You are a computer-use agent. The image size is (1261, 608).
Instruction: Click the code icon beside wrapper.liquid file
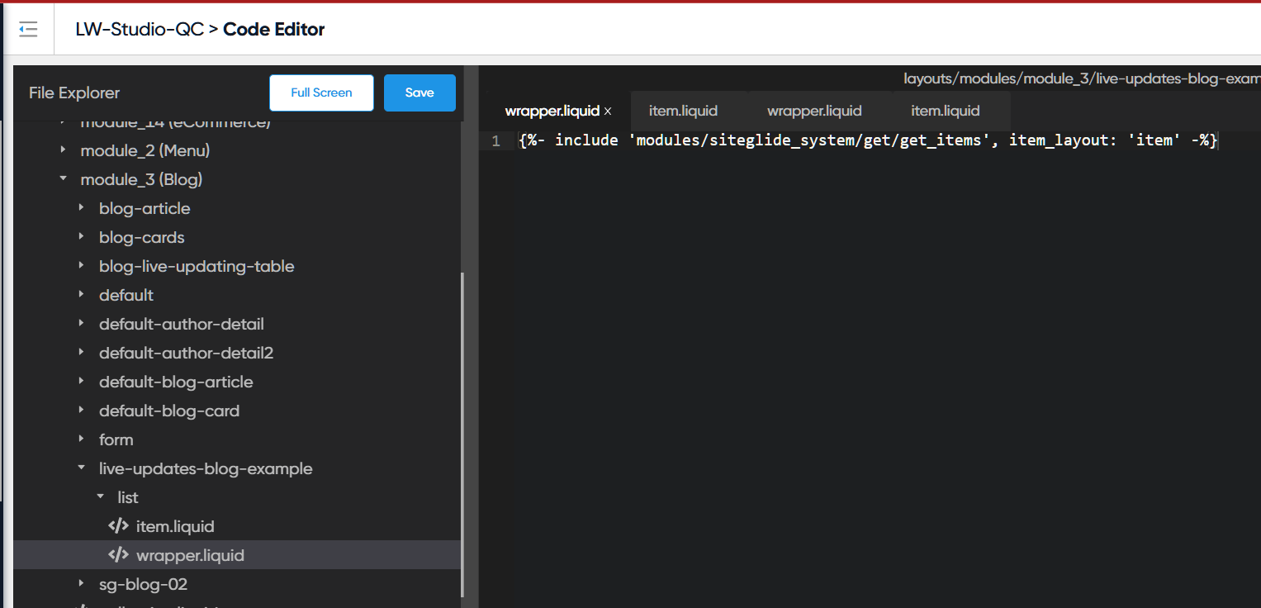click(118, 555)
